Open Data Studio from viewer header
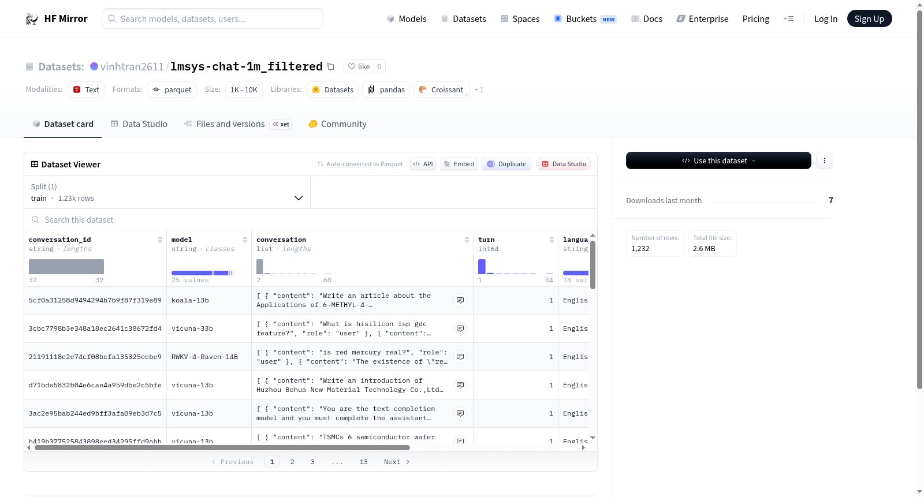Screen dimensions: 924x497 click(x=564, y=164)
